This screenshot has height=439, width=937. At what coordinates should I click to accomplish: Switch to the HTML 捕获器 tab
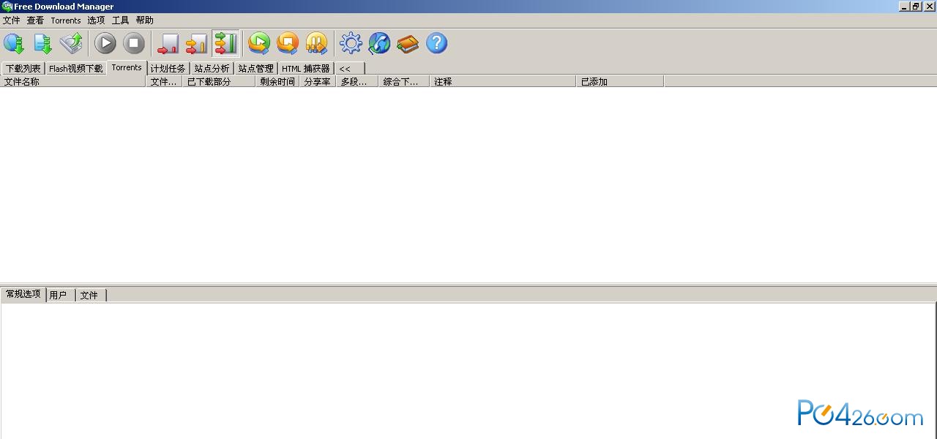coord(306,69)
